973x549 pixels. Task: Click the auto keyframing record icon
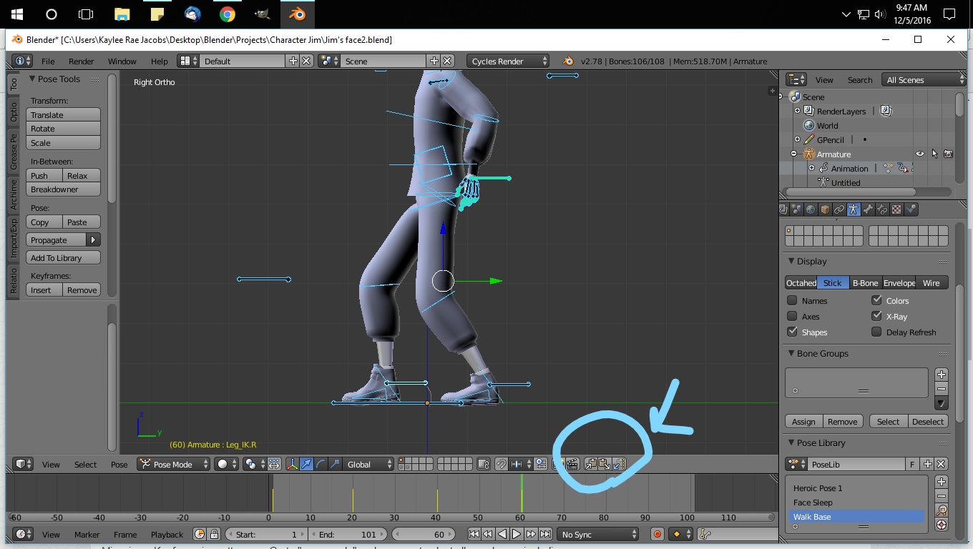click(657, 534)
